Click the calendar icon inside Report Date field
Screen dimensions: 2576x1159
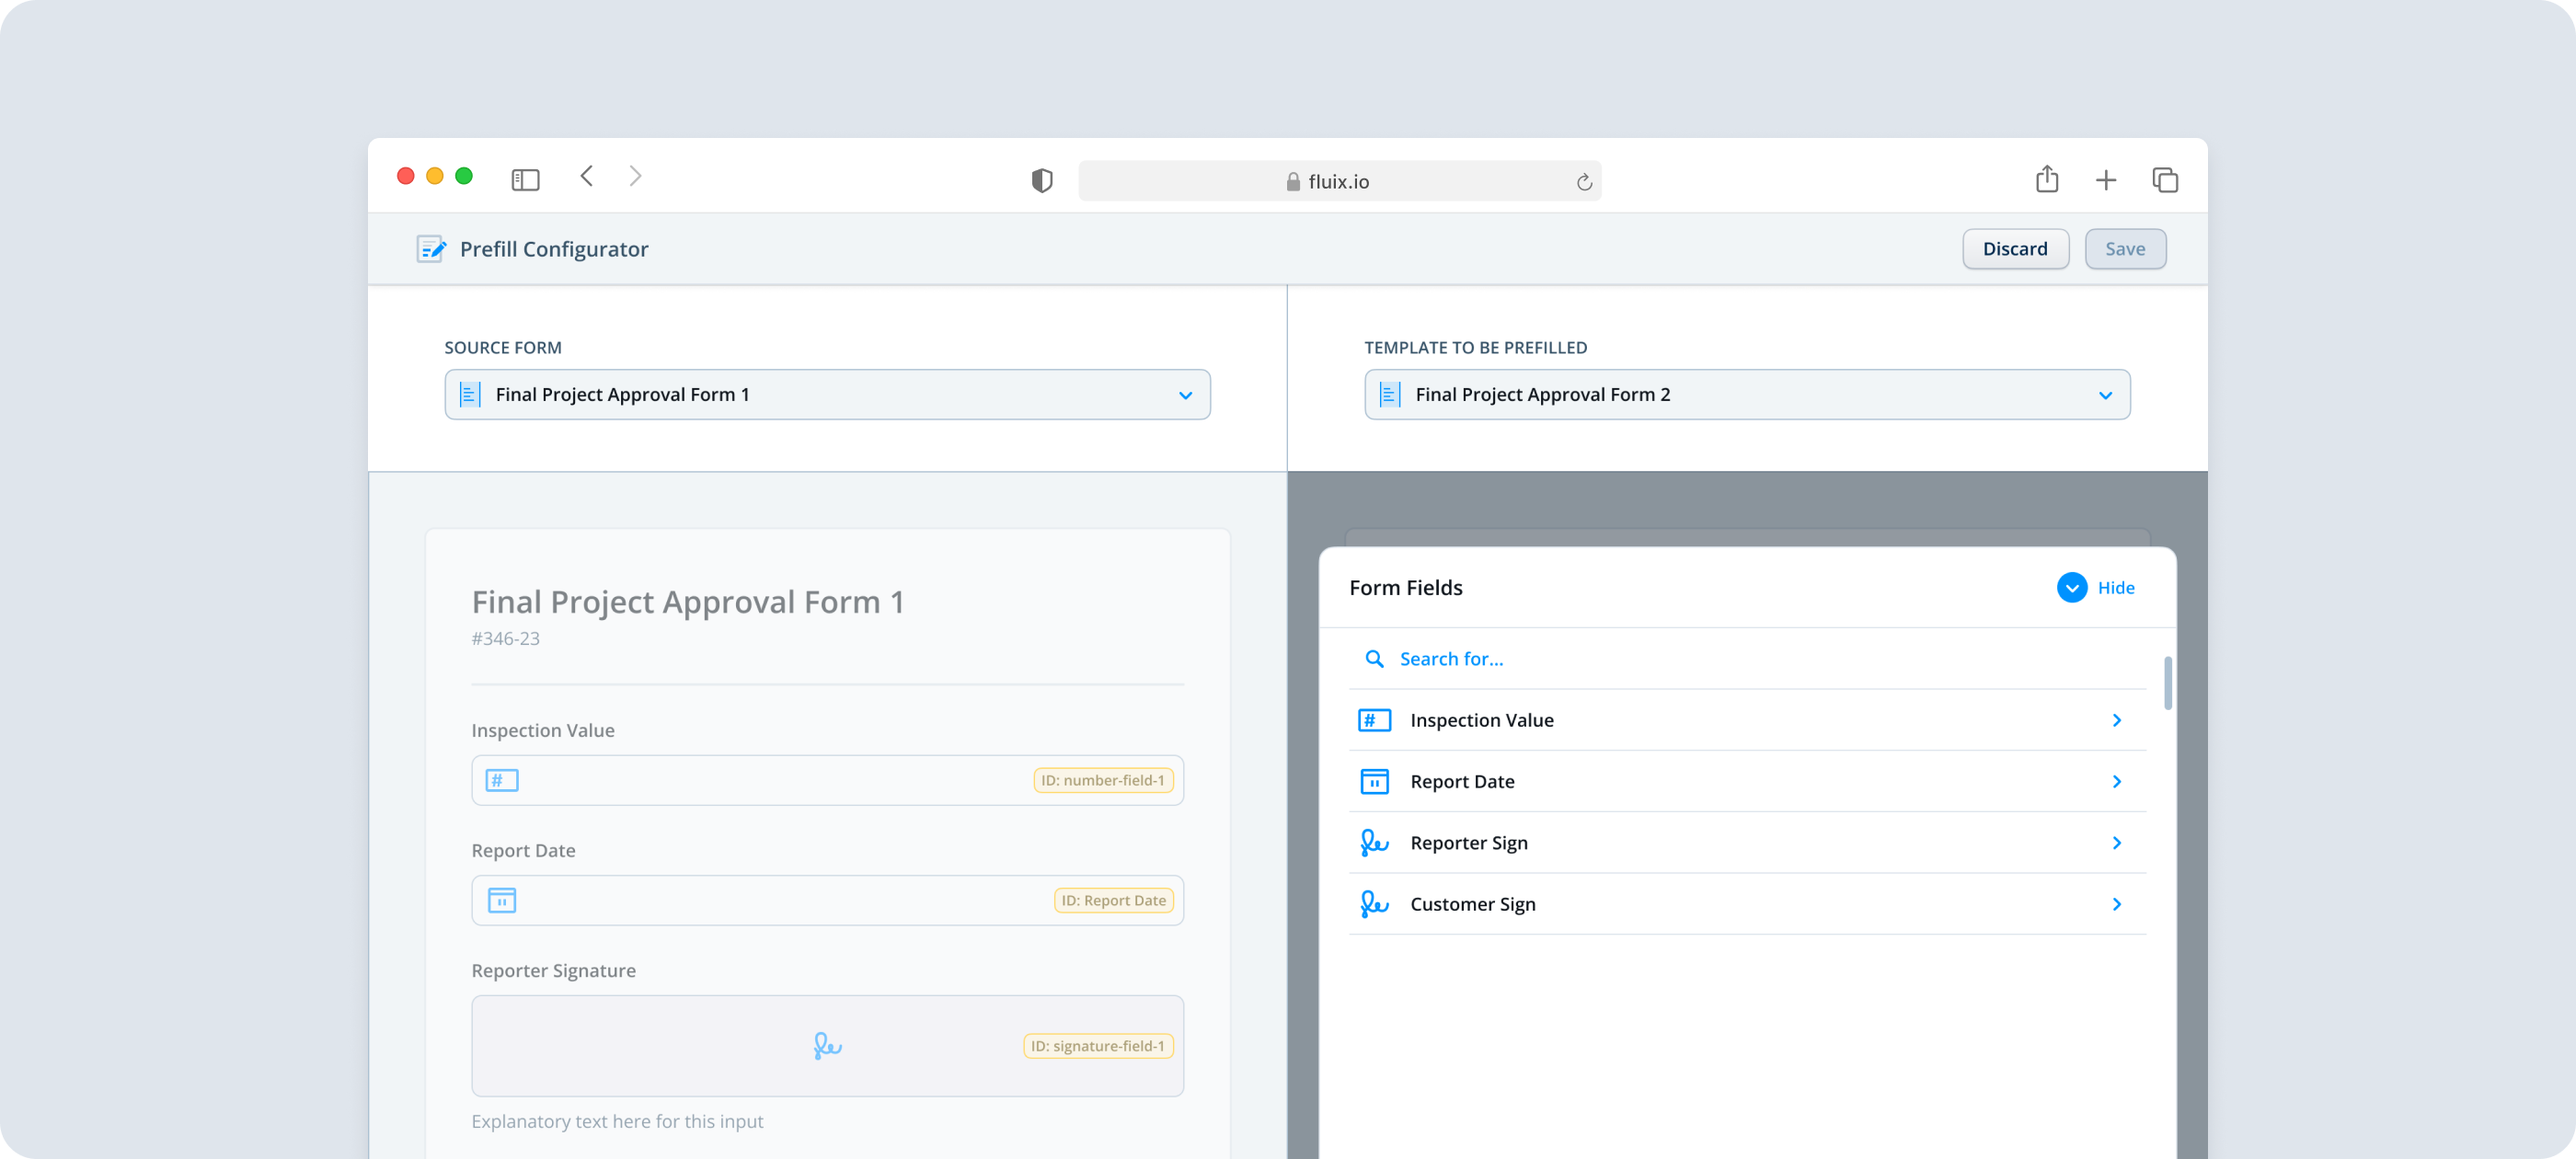(501, 900)
